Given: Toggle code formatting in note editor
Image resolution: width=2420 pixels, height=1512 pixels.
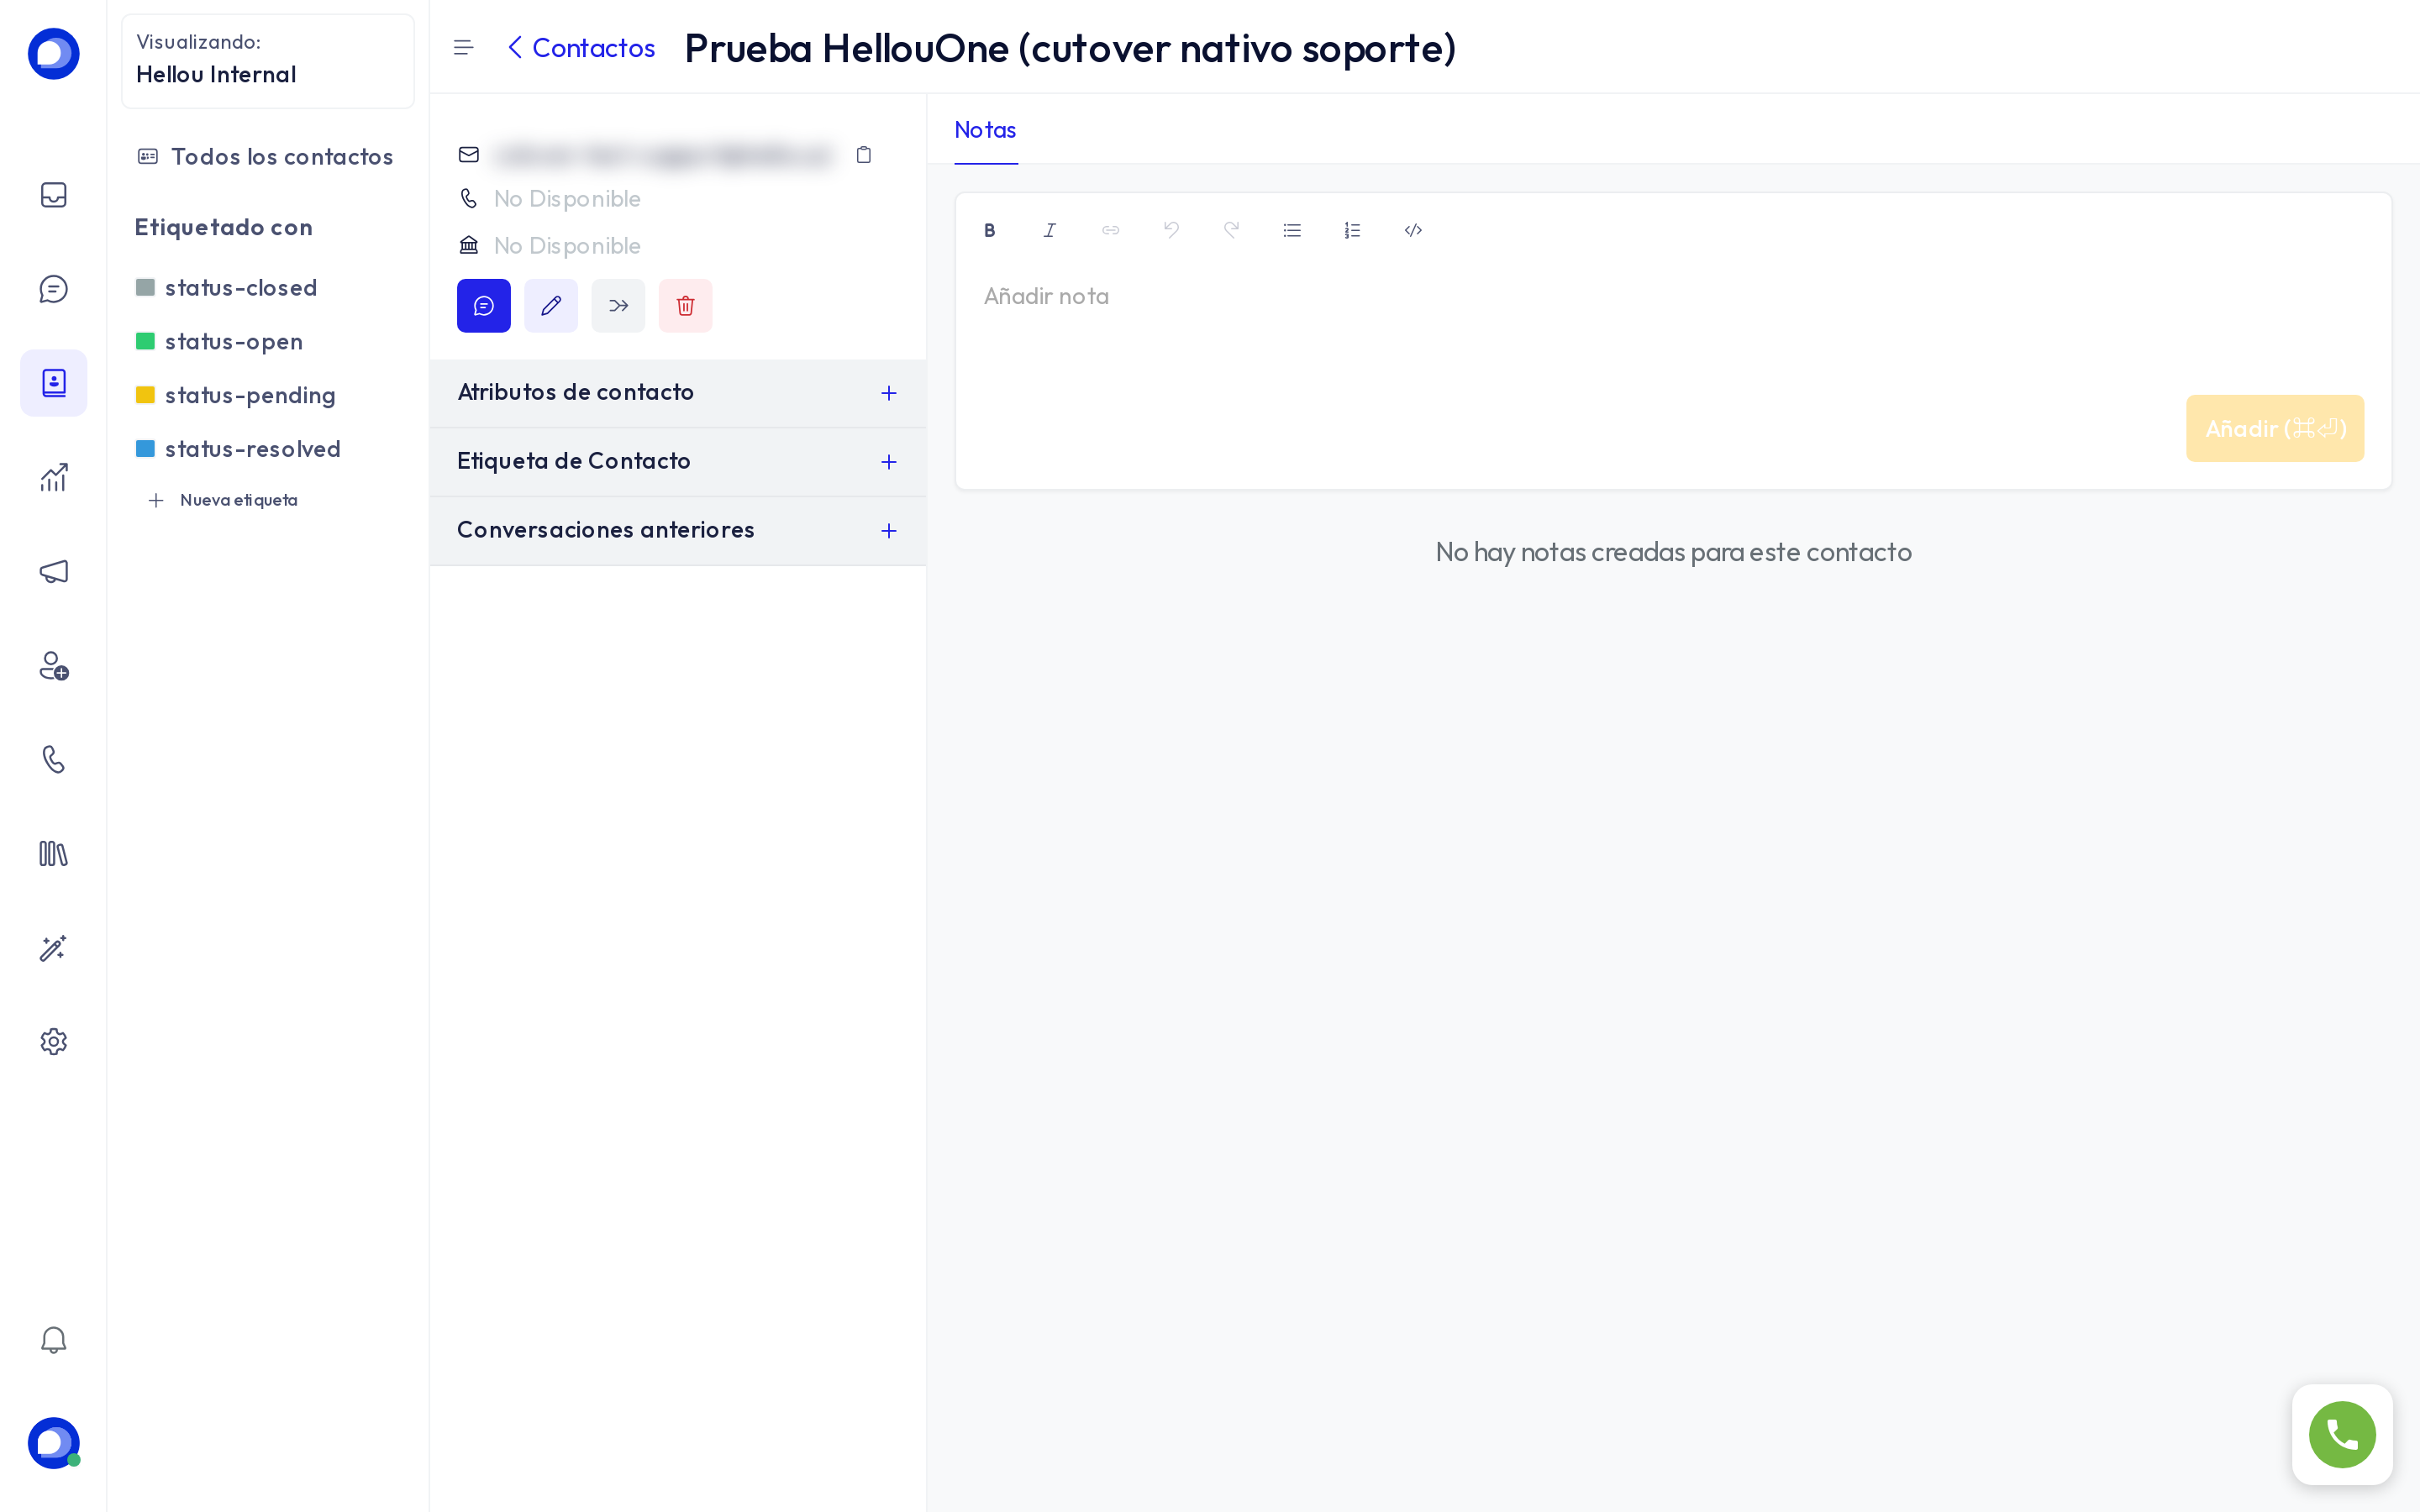Looking at the screenshot, I should pos(1413,230).
